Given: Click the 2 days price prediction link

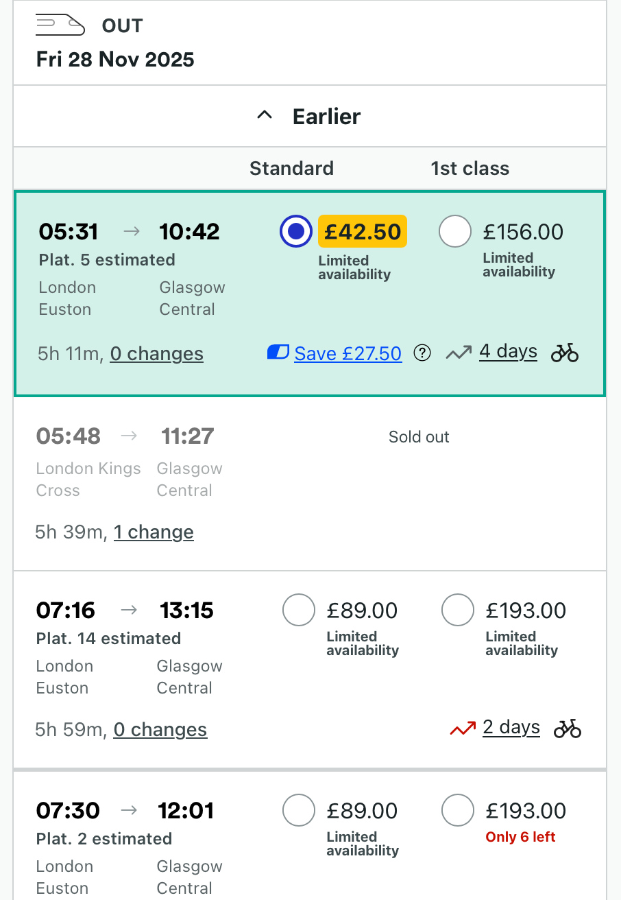Looking at the screenshot, I should pyautogui.click(x=511, y=727).
